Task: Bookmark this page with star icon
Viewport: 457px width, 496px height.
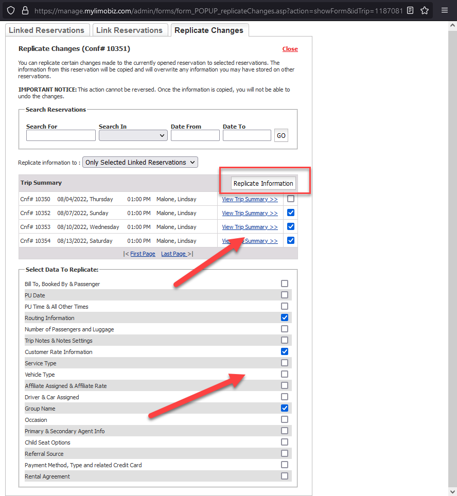Action: coord(425,10)
